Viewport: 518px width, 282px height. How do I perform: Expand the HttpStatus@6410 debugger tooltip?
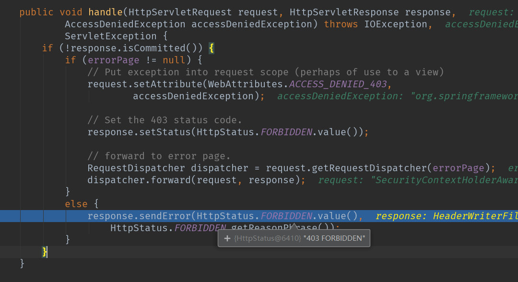click(x=227, y=238)
